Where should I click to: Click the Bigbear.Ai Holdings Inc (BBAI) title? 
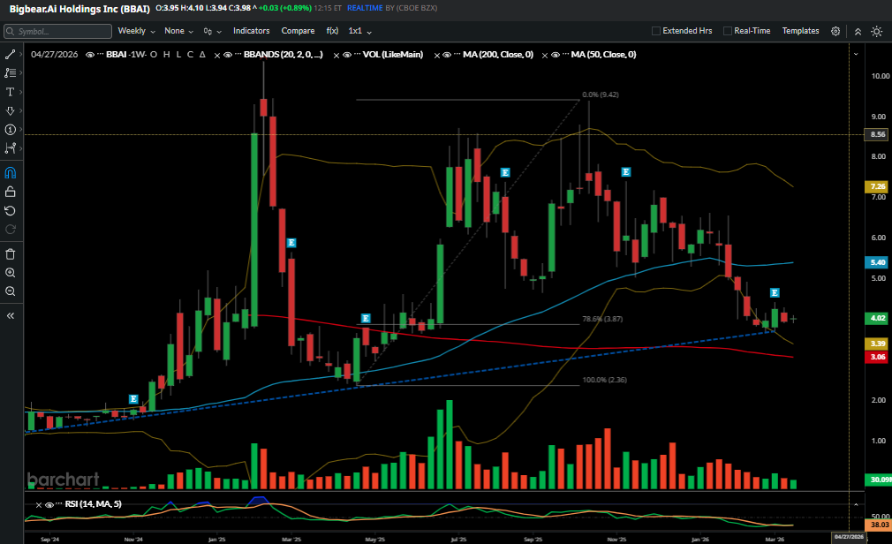79,9
